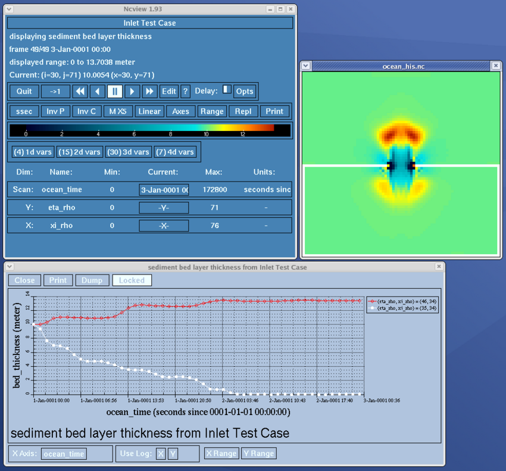
Task: Adjust the Delay slider
Action: pyautogui.click(x=226, y=89)
